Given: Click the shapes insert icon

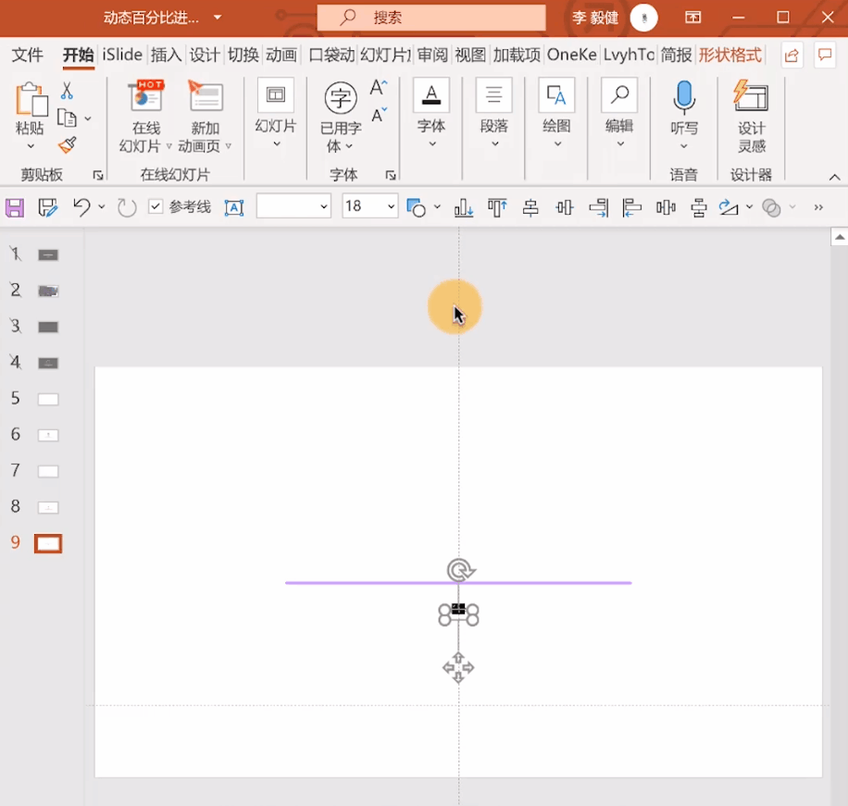Looking at the screenshot, I should click(416, 207).
